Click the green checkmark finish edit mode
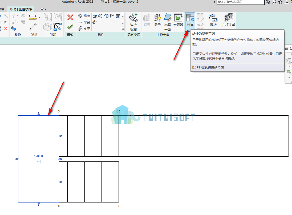 (70, 27)
